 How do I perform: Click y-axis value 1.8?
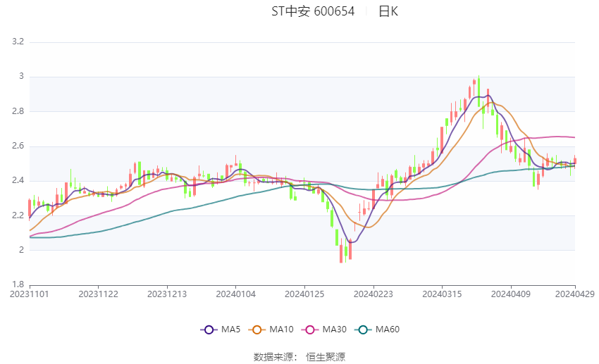click(18, 284)
